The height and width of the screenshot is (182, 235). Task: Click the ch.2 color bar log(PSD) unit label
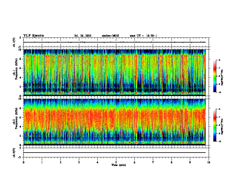(223, 126)
